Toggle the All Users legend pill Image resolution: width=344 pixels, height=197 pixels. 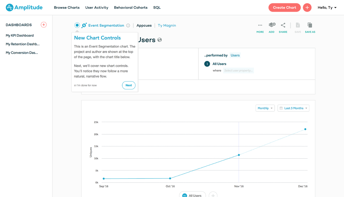(x=192, y=195)
